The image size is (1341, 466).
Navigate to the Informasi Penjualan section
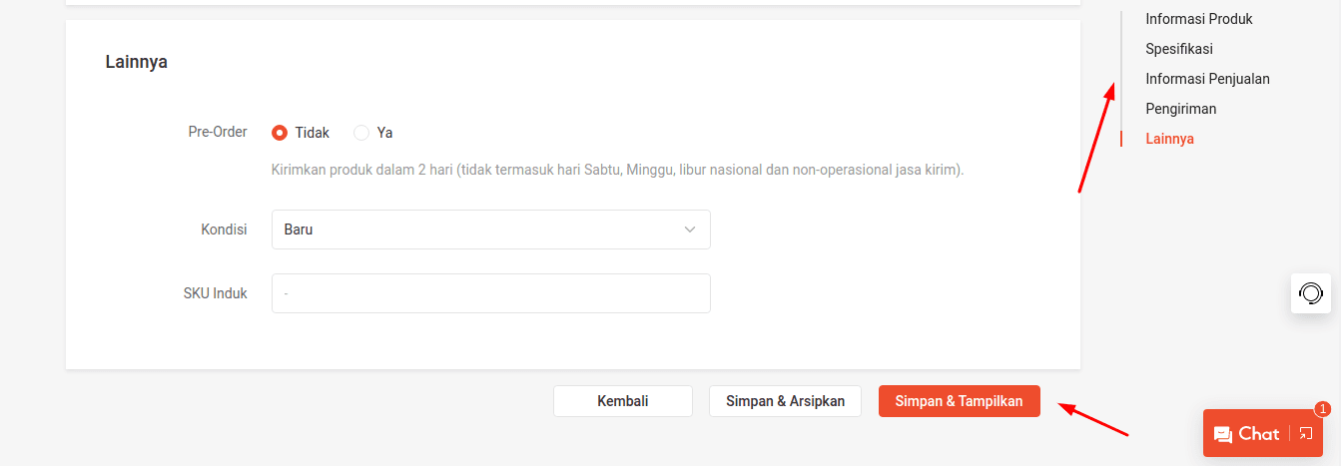(x=1207, y=79)
